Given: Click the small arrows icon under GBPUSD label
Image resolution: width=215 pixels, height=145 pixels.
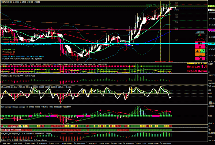Looking at the screenshot, I should point(200,35).
